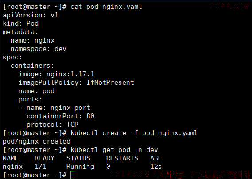Click the 'kubectl create -f pod-nginx.yaml' command
Screen dimensions: 252x179
click(134, 133)
